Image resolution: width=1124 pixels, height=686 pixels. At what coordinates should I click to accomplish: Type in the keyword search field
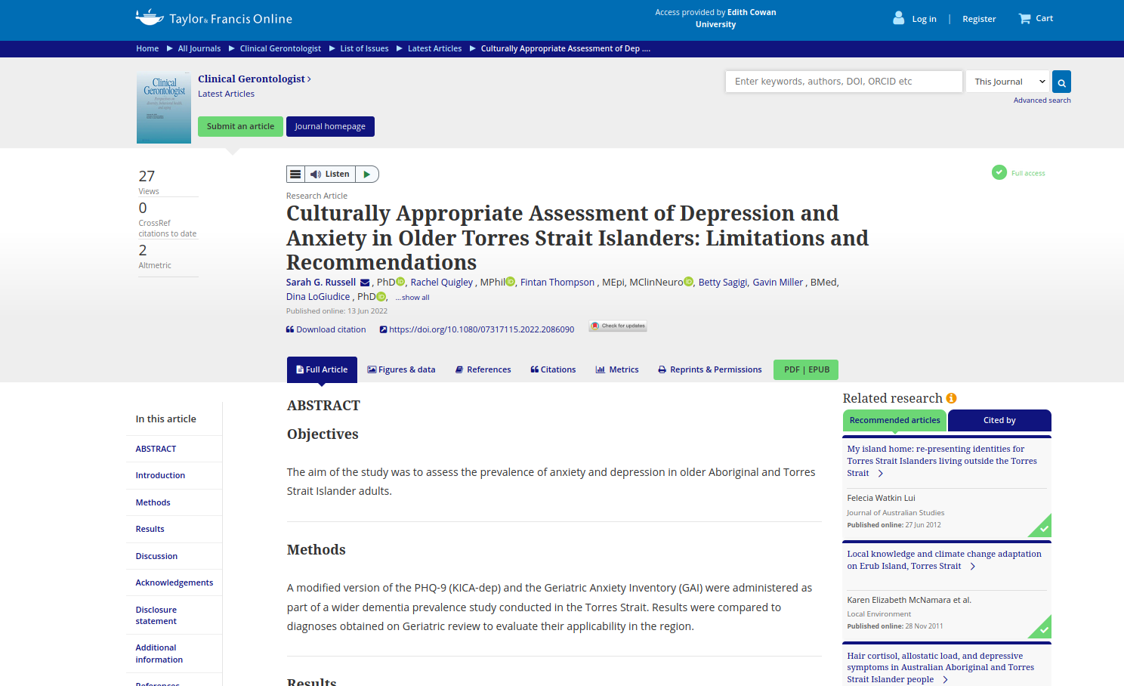click(x=843, y=82)
